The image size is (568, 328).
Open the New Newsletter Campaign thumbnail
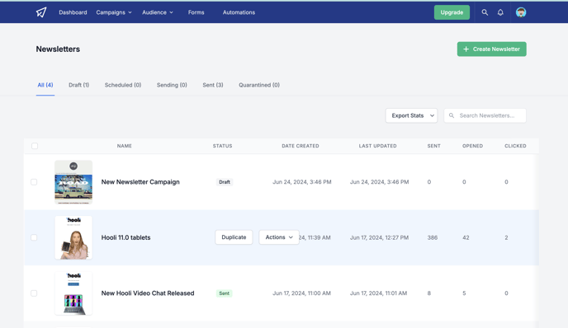(x=73, y=182)
